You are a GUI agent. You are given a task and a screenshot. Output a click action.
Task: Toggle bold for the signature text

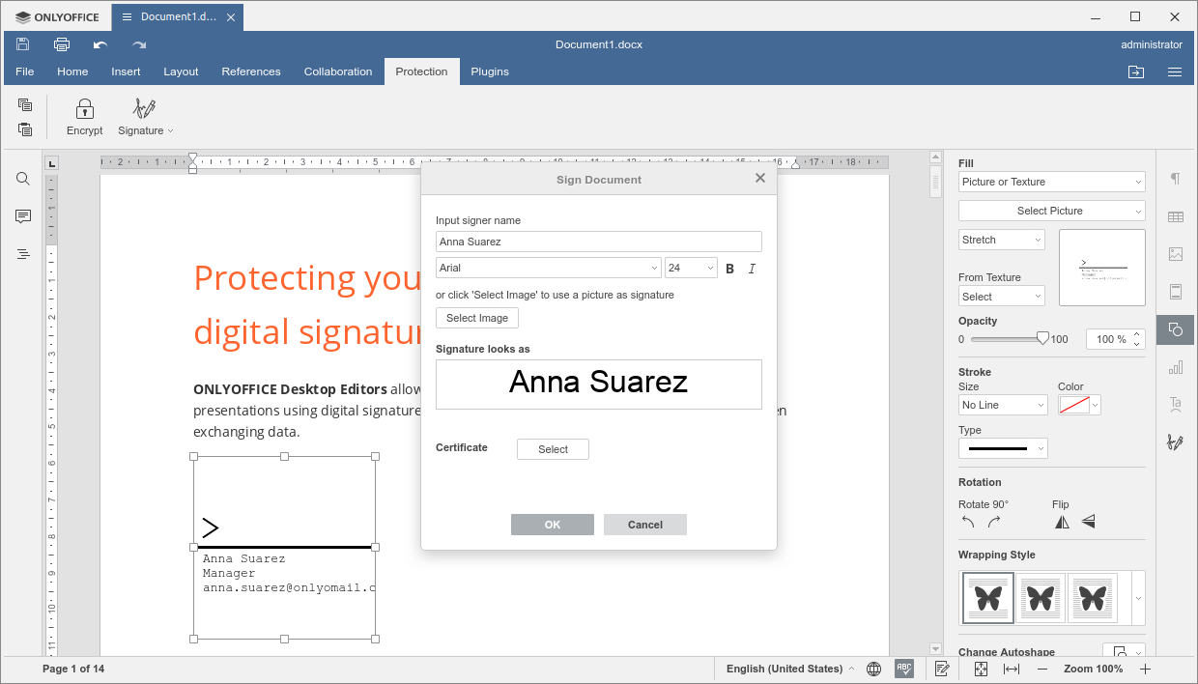pos(729,268)
